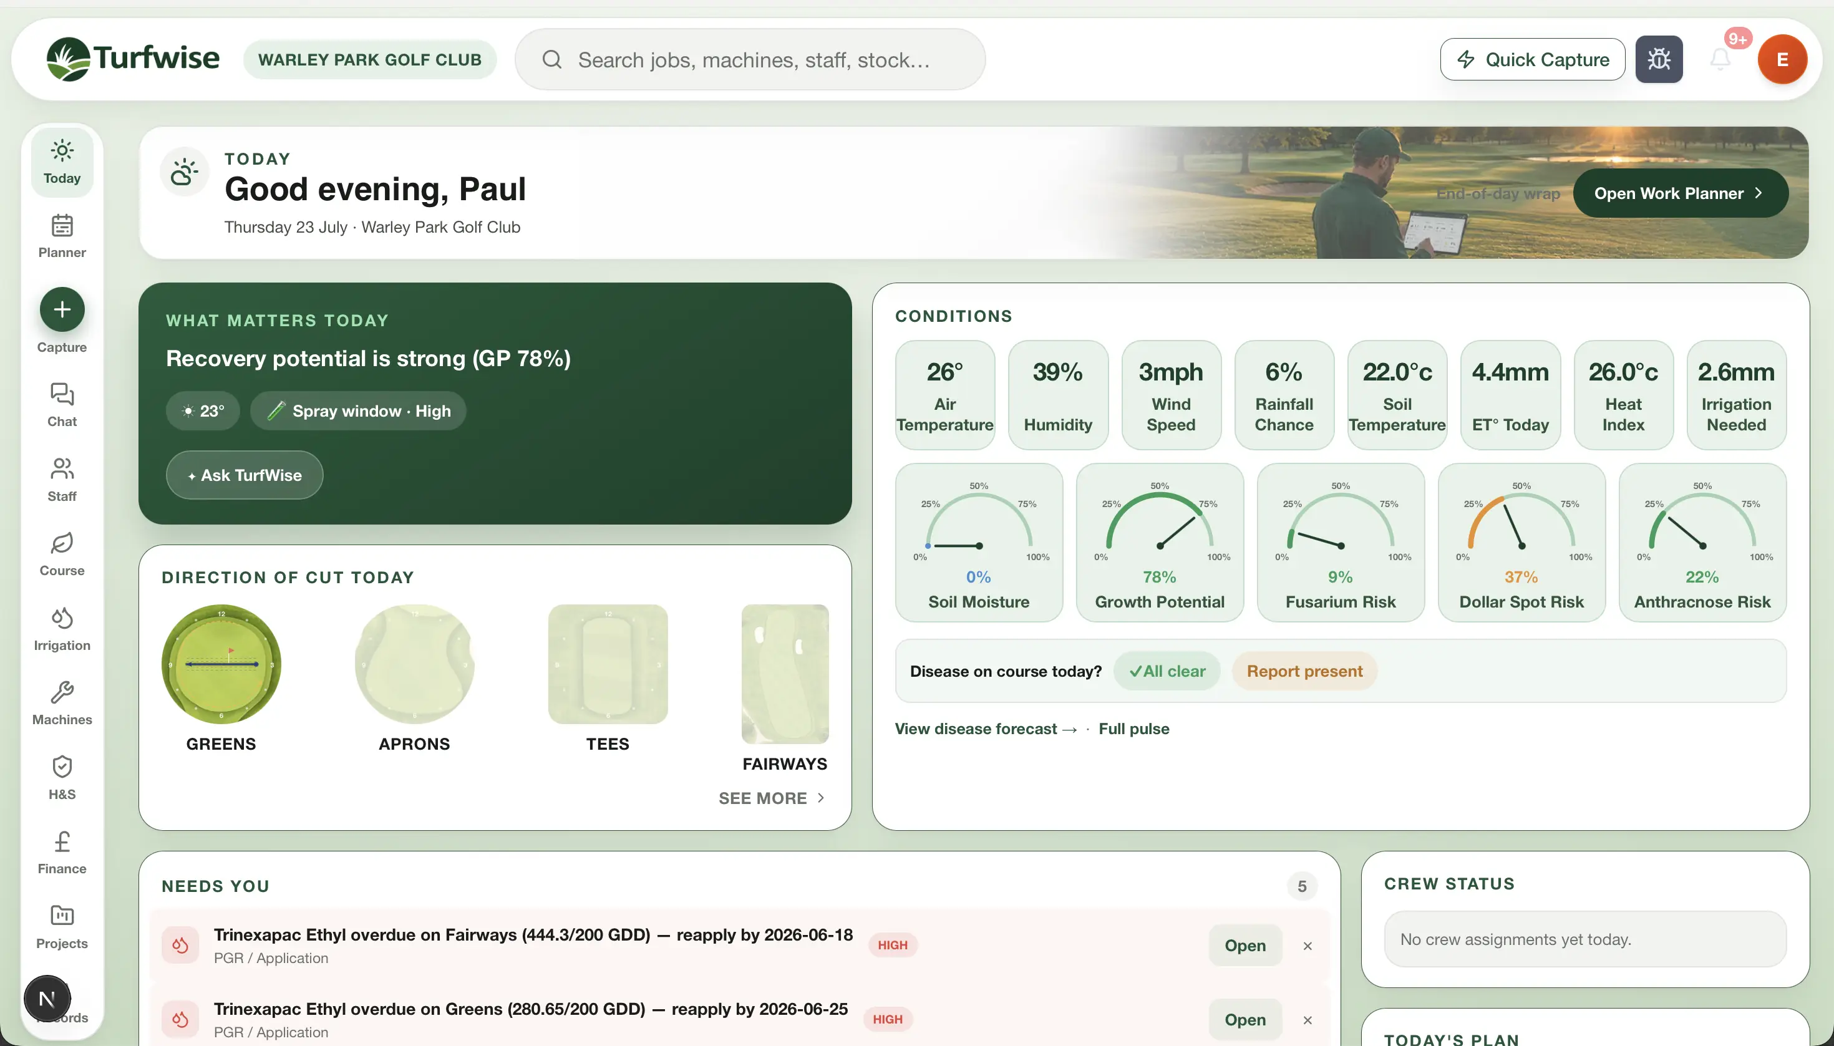This screenshot has width=1834, height=1046.
Task: Click the Heat Index 26.0°c tile
Action: click(x=1624, y=395)
